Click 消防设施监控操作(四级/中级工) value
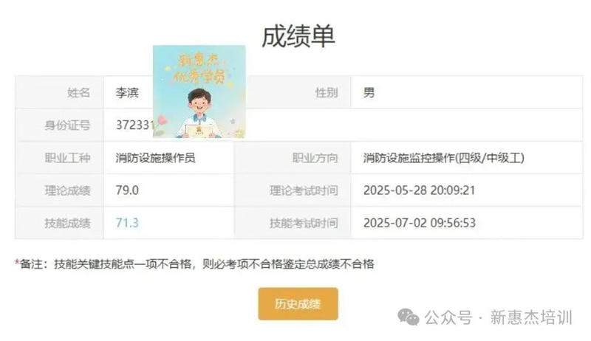591x341 pixels. coord(444,158)
